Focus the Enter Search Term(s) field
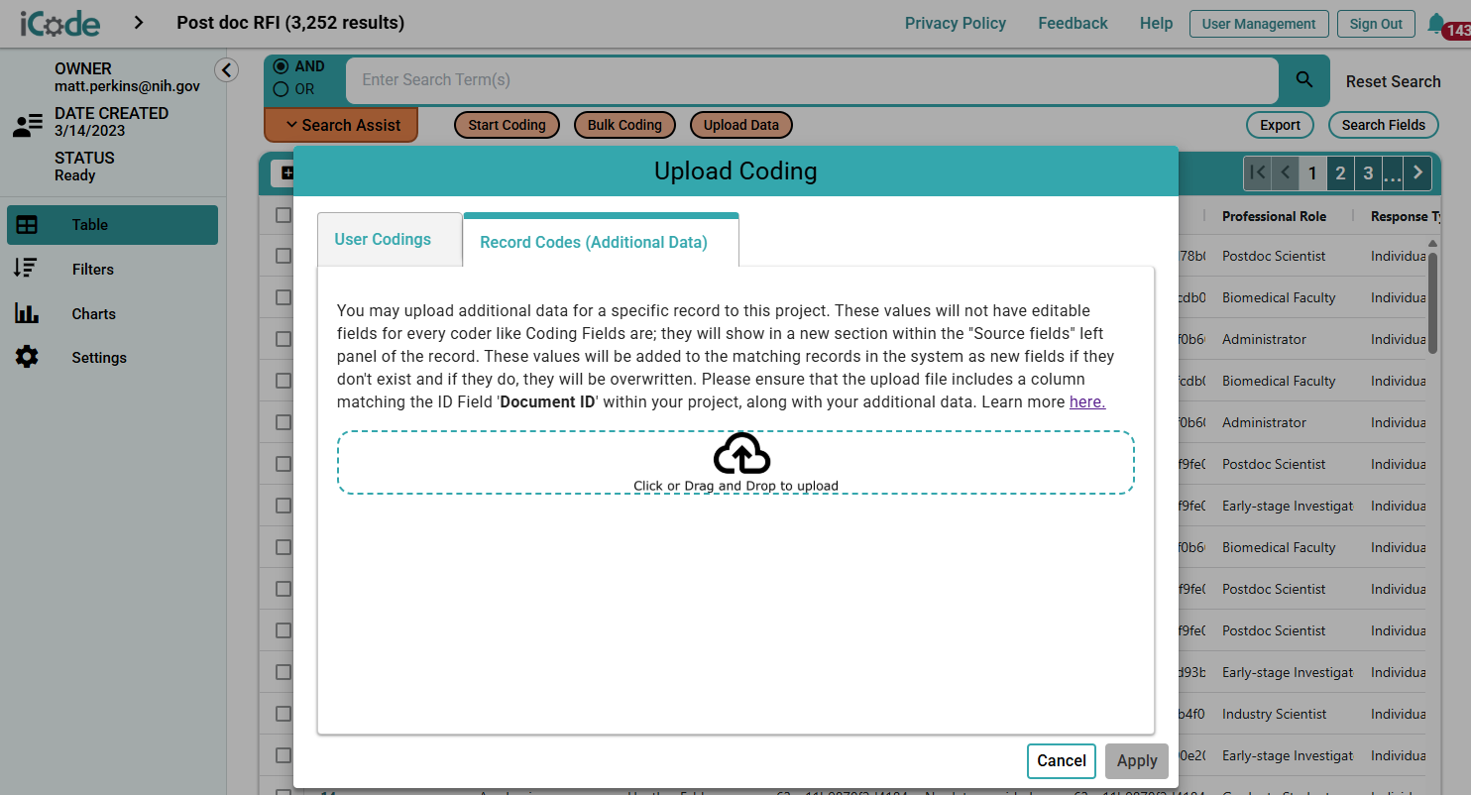 pos(812,80)
